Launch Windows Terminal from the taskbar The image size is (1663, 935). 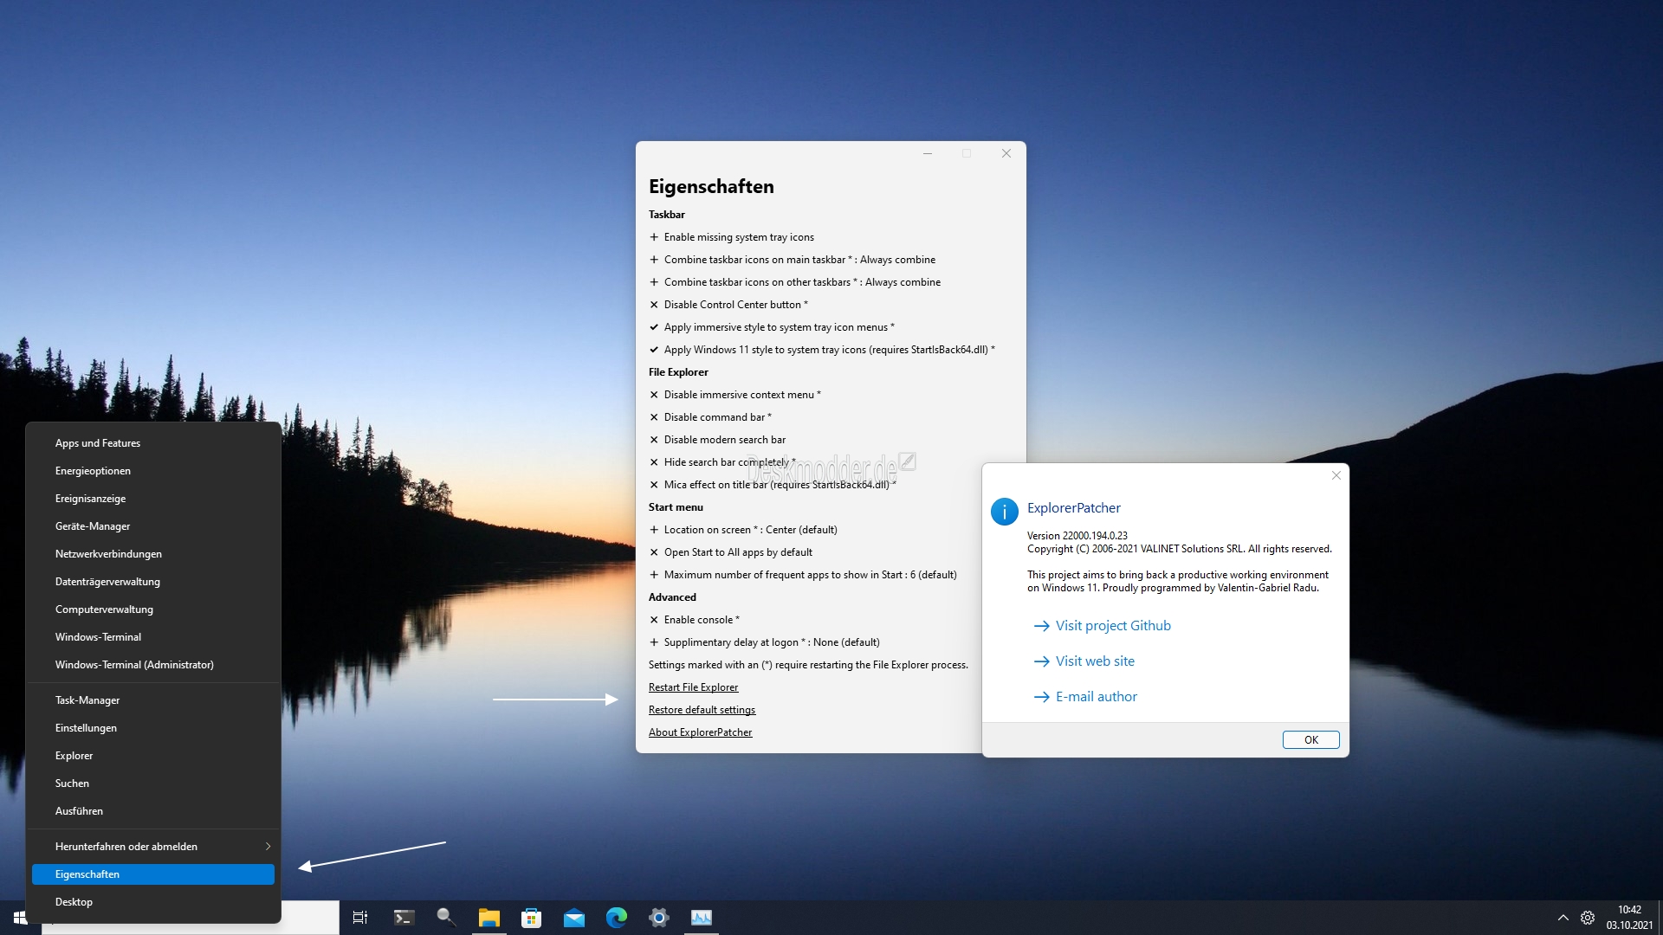click(x=404, y=918)
